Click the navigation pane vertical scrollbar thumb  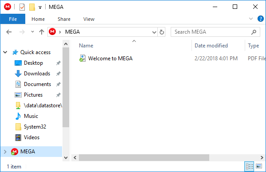66,87
